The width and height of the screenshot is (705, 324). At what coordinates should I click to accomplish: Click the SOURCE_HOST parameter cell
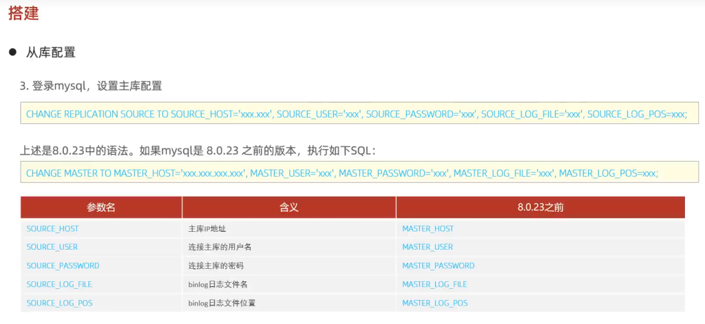point(53,228)
